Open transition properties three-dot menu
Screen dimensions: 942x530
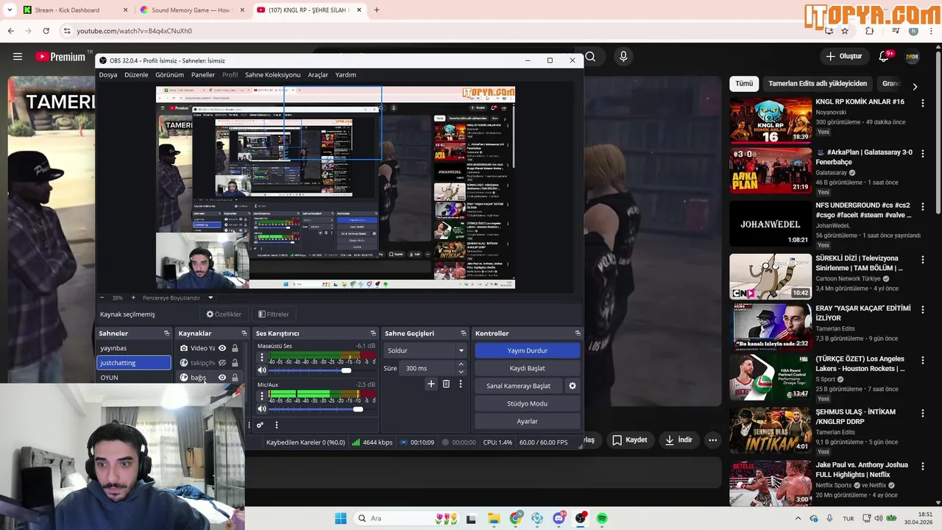pyautogui.click(x=461, y=384)
